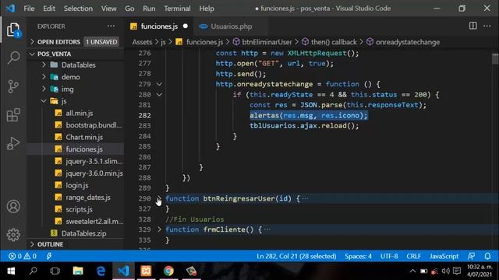Image resolution: width=499 pixels, height=280 pixels.
Task: Switch to the Usuarios.php editor tab
Action: tap(231, 26)
